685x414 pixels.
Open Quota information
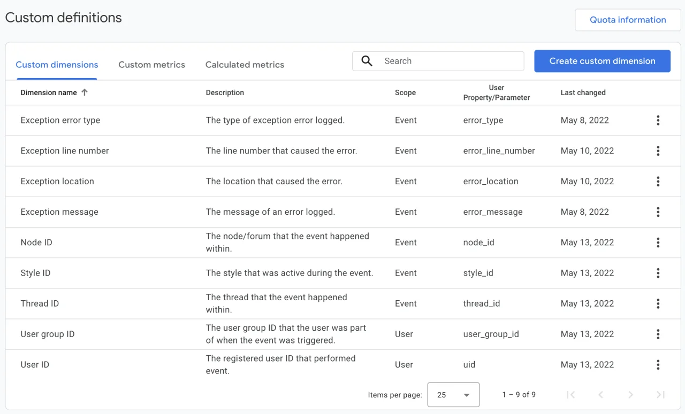[628, 20]
